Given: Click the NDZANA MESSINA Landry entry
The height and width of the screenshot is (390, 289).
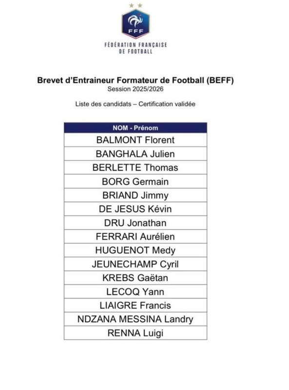Looking at the screenshot, I should tap(135, 319).
